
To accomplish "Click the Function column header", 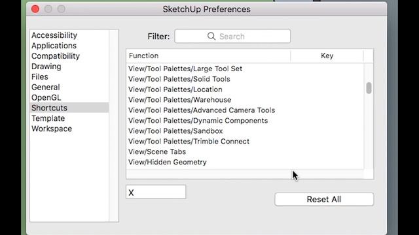I will 208,55.
